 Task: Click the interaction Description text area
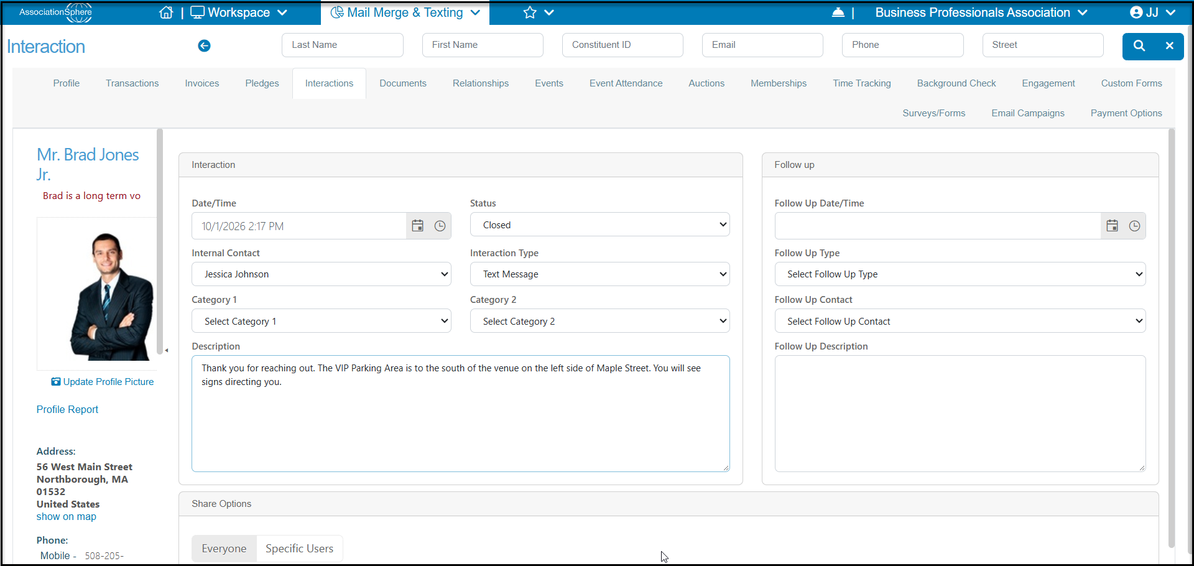[461, 414]
